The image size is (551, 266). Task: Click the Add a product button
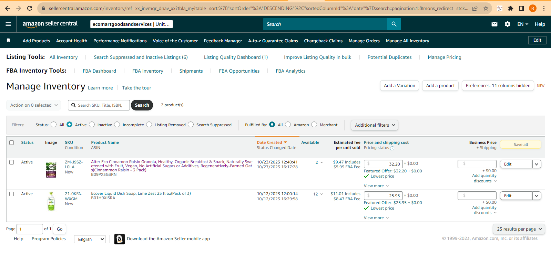[440, 86]
